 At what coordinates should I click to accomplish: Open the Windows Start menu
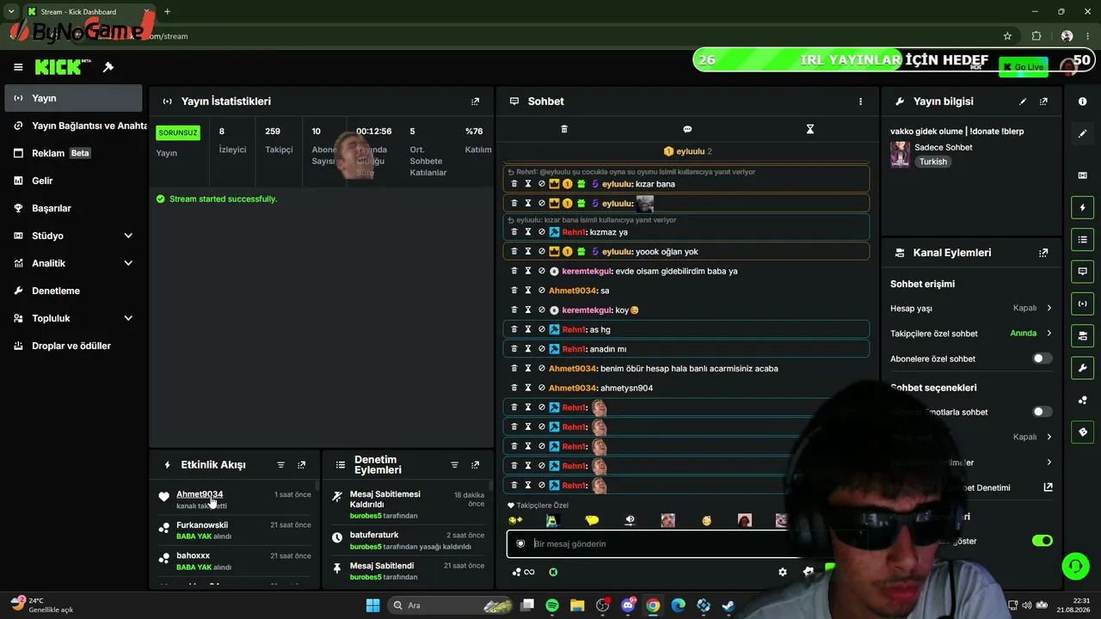[372, 605]
